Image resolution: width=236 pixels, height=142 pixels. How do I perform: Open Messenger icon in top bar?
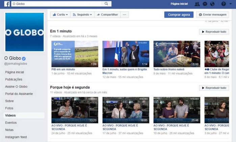tap(205, 4)
